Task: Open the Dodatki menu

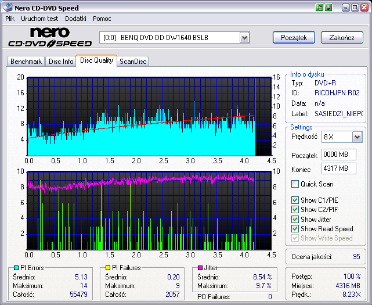Action: tap(75, 19)
